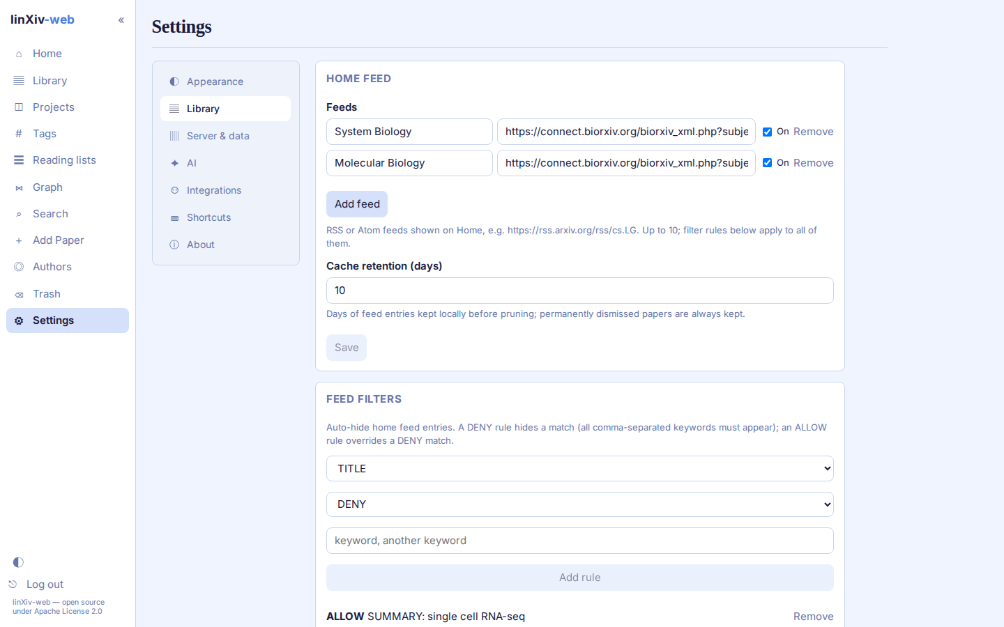This screenshot has height=627, width=1004.
Task: Open the Appearance settings tab
Action: tap(225, 82)
